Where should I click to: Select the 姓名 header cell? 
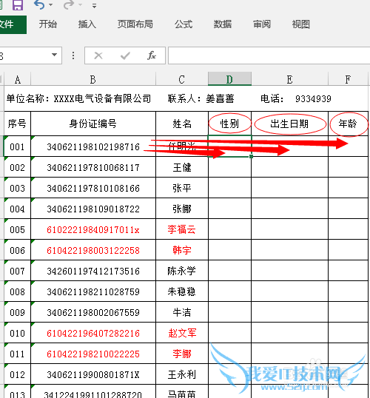coord(182,124)
